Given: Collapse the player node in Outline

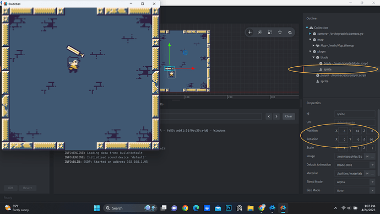Looking at the screenshot, I should [310, 51].
